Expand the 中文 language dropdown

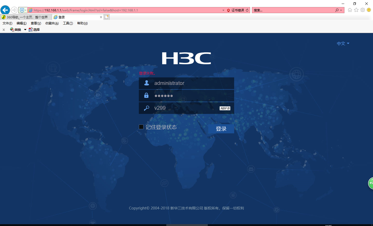click(x=343, y=43)
